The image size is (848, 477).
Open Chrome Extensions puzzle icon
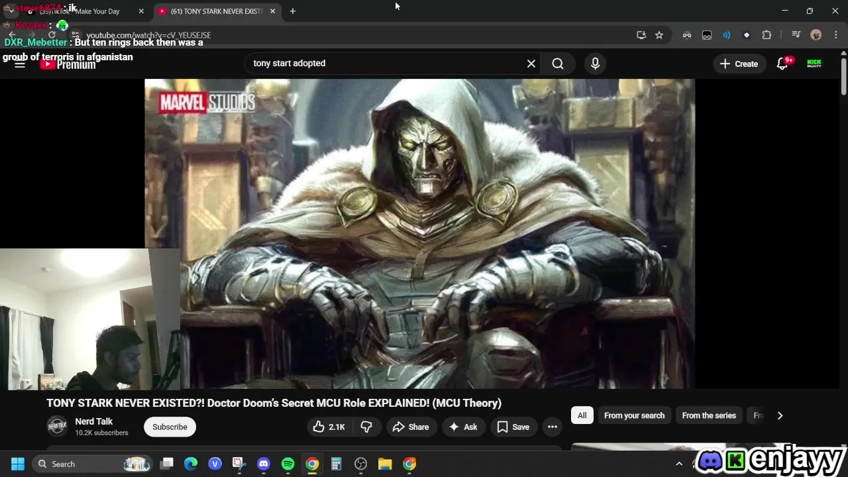click(767, 35)
